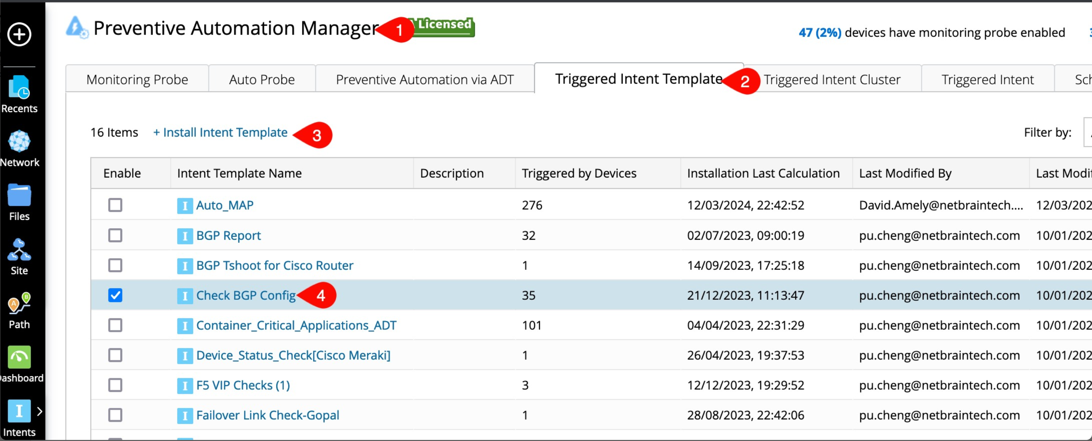Open the Network sidebar icon
This screenshot has width=1092, height=441.
[19, 141]
